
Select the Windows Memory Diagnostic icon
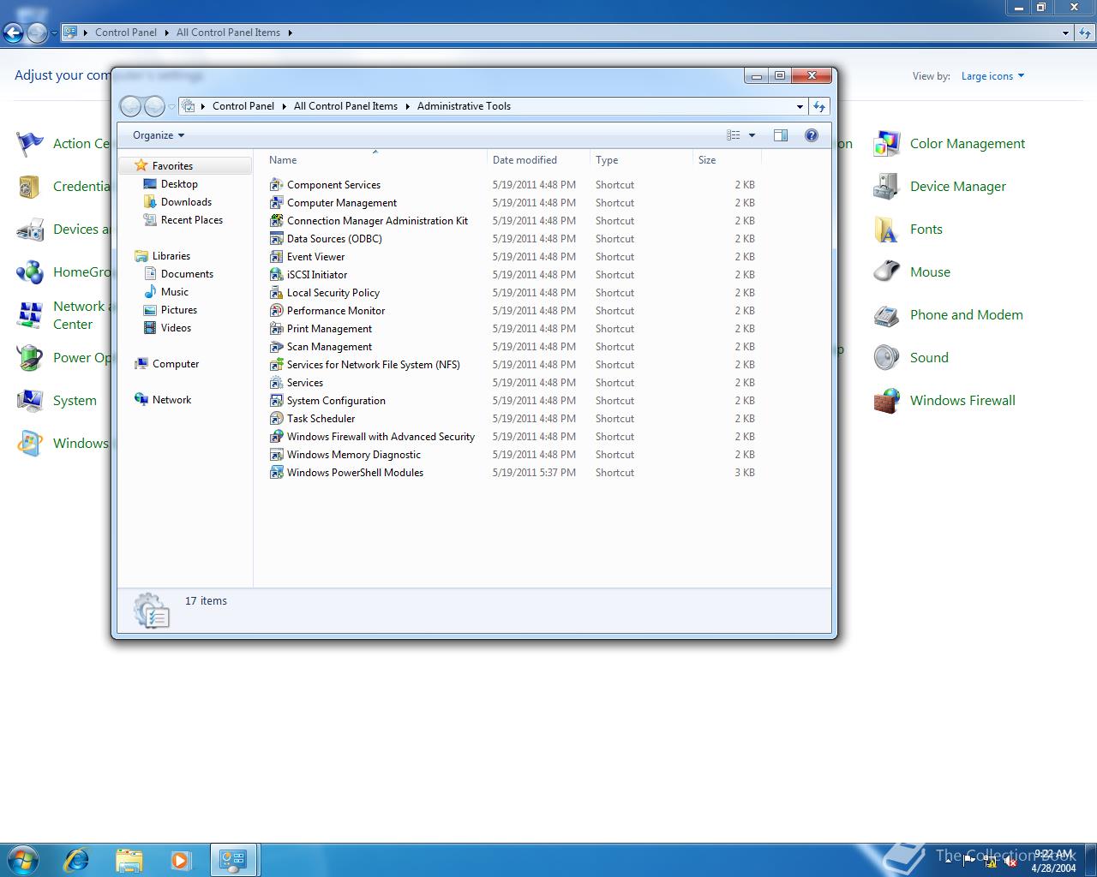click(276, 455)
